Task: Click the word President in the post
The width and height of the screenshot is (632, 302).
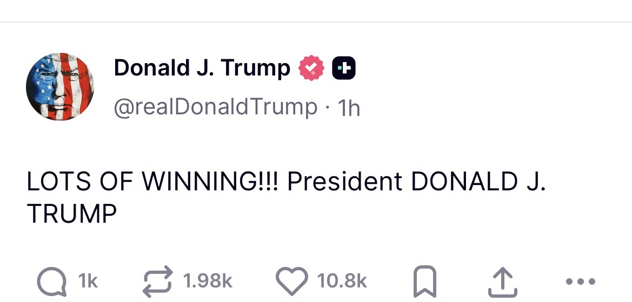Action: [344, 182]
